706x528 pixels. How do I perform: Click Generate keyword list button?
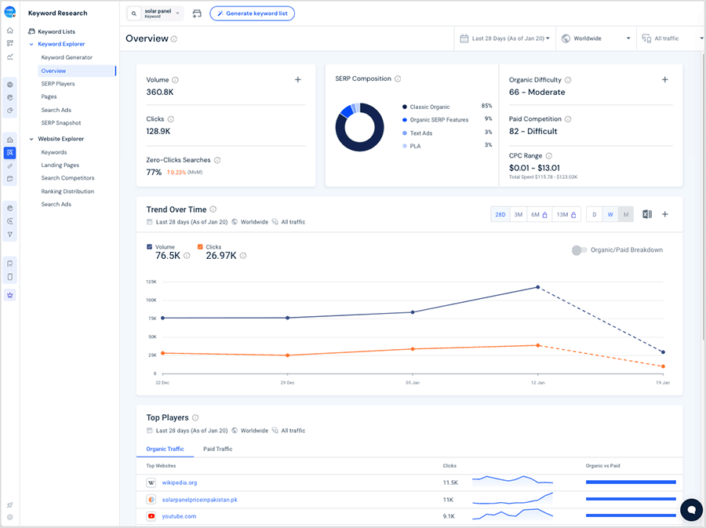[252, 13]
